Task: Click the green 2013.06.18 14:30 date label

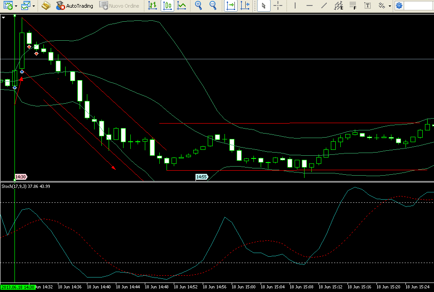Action: click(x=18, y=287)
